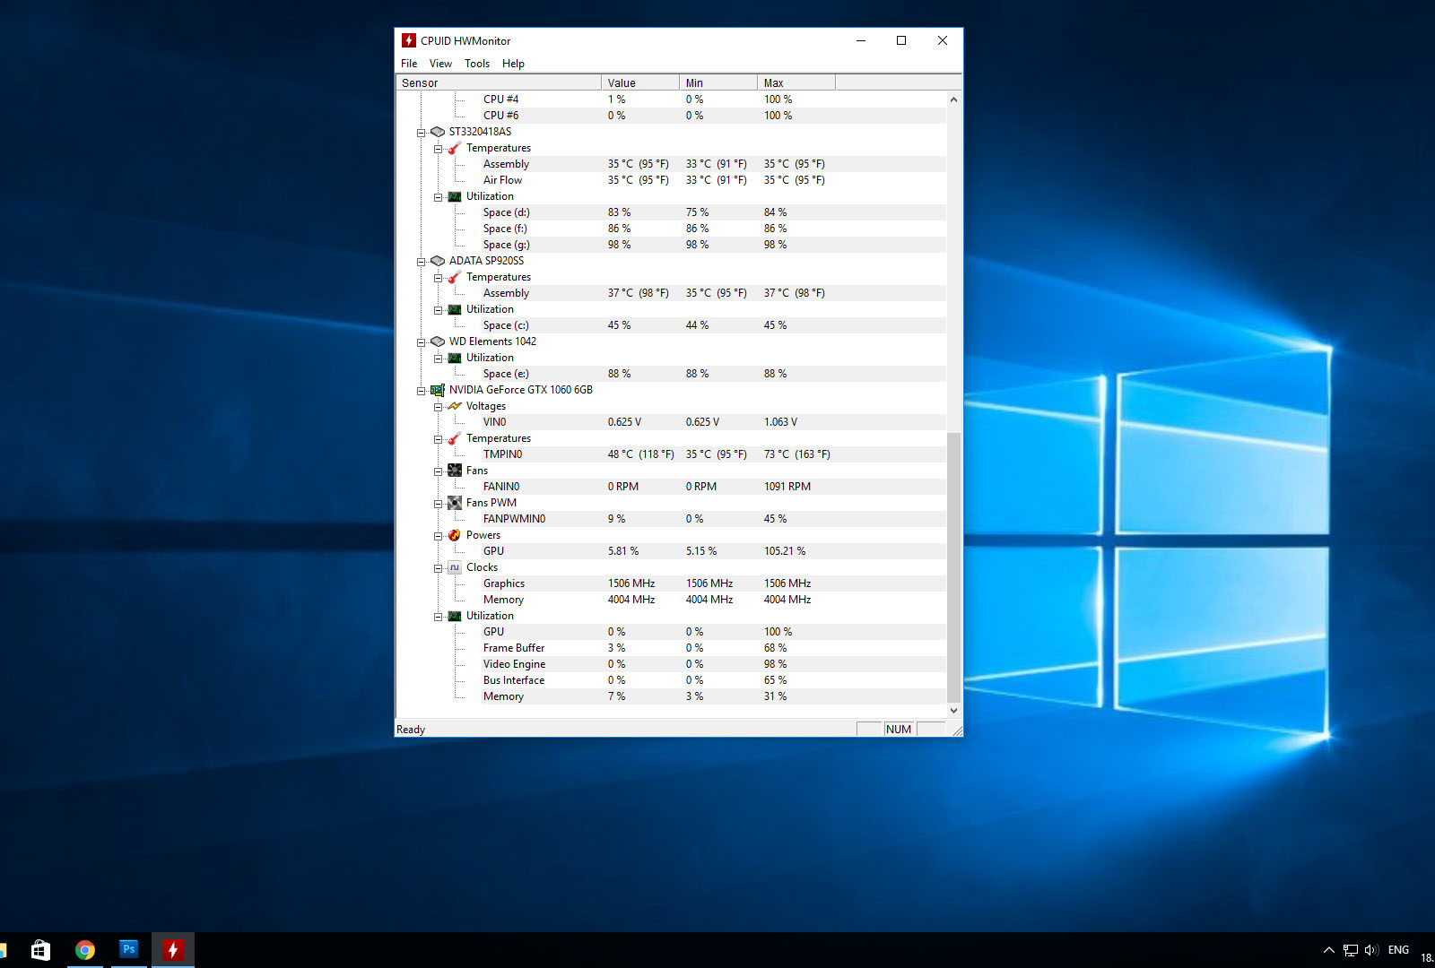Show hidden system tray icons

click(x=1329, y=950)
